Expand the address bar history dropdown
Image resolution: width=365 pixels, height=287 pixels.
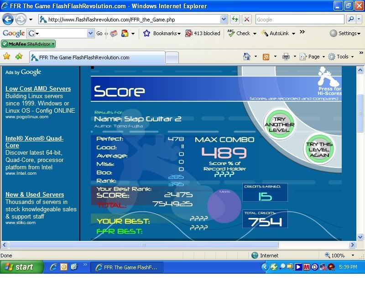click(224, 20)
